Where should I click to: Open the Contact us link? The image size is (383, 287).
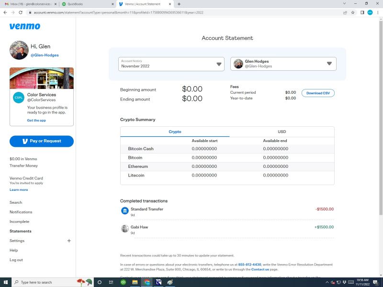259,269
